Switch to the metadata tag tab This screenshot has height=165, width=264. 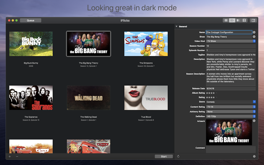[x=232, y=20]
